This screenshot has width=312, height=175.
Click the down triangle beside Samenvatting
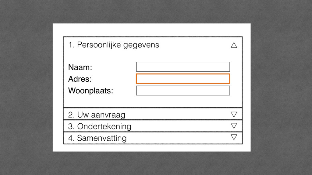click(x=234, y=137)
